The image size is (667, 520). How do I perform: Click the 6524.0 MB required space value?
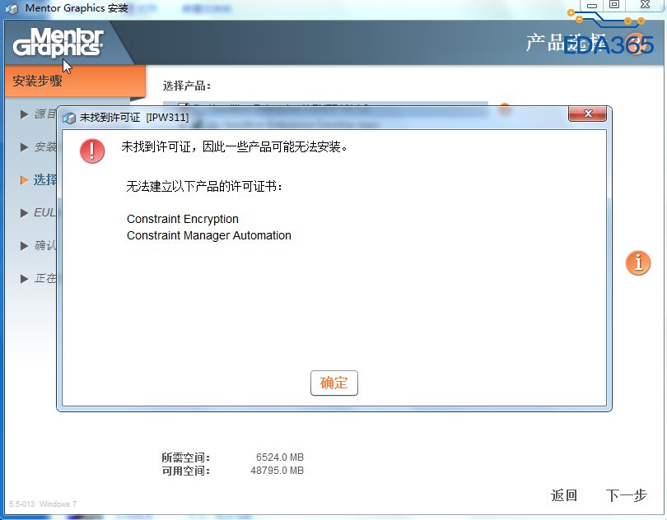[x=280, y=457]
